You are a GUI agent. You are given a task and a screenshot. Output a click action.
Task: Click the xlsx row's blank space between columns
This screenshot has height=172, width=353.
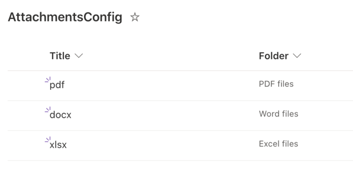(x=163, y=145)
